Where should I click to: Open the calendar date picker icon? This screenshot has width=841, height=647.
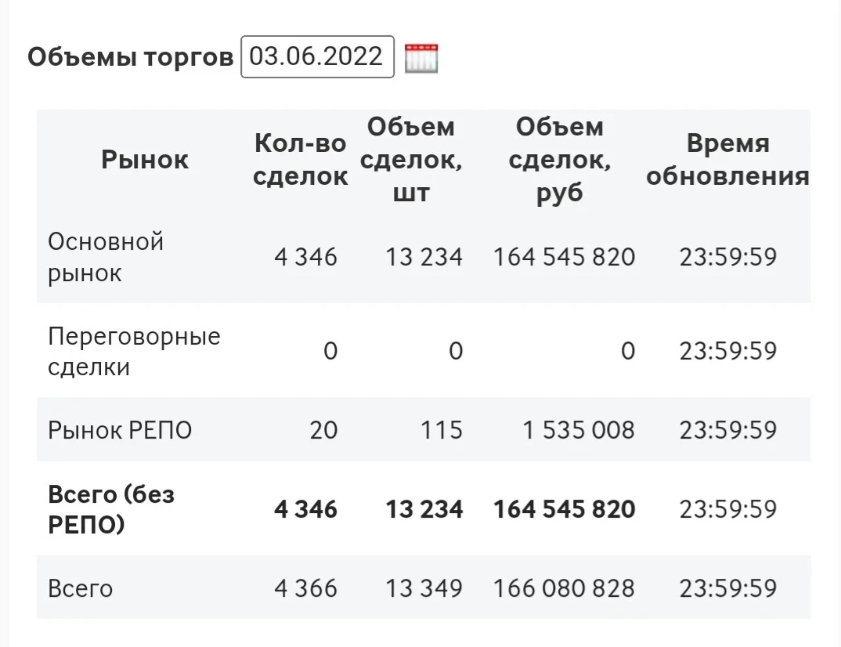(421, 58)
